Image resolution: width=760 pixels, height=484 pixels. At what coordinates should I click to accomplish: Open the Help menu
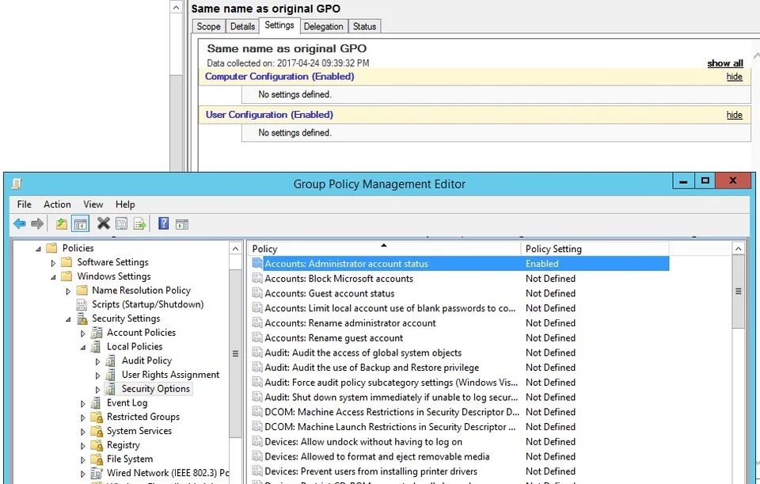coord(125,204)
